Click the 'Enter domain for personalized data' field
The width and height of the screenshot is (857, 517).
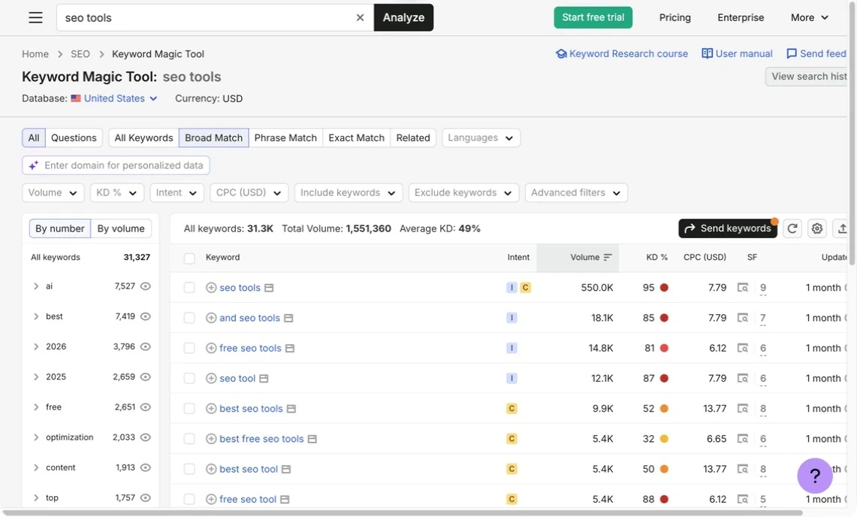pyautogui.click(x=116, y=165)
